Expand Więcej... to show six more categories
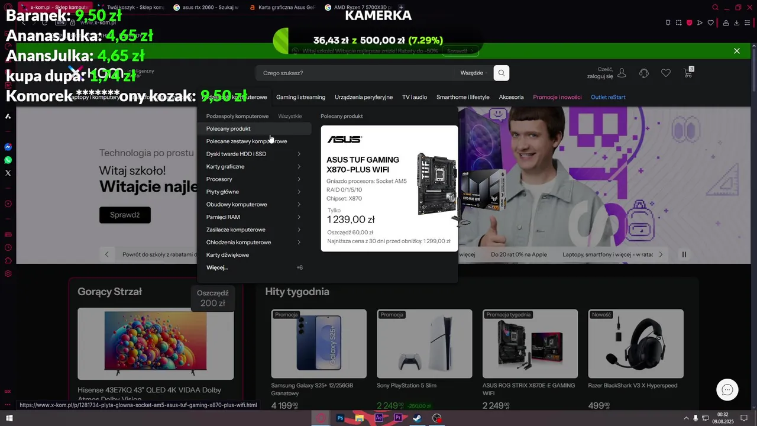 tap(254, 267)
